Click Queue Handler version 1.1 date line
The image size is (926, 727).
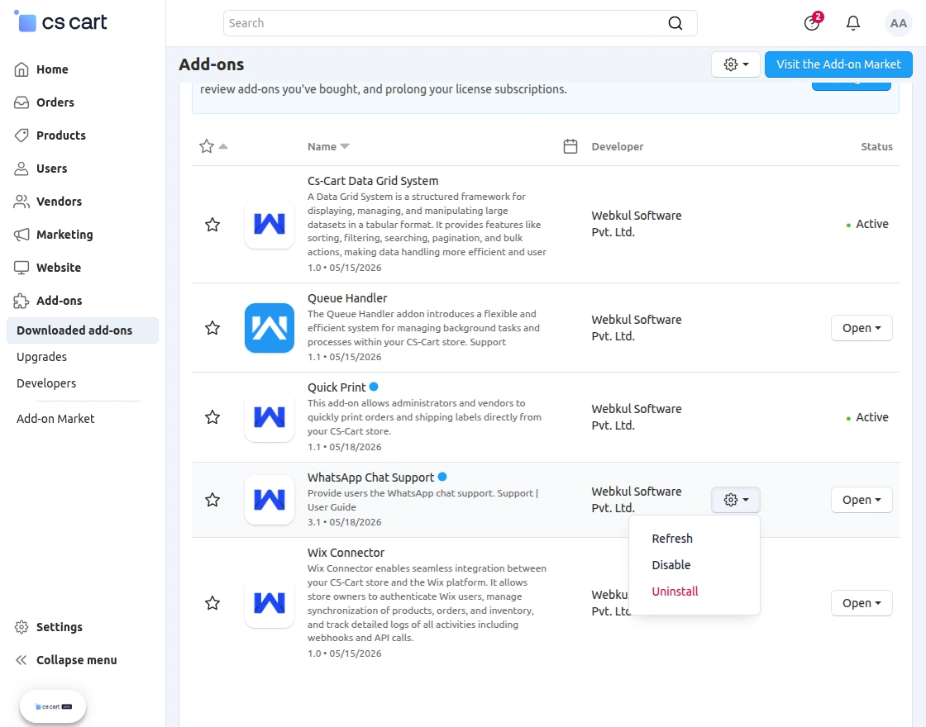[344, 357]
